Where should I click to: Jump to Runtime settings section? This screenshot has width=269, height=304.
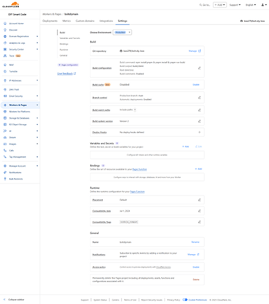point(64,50)
